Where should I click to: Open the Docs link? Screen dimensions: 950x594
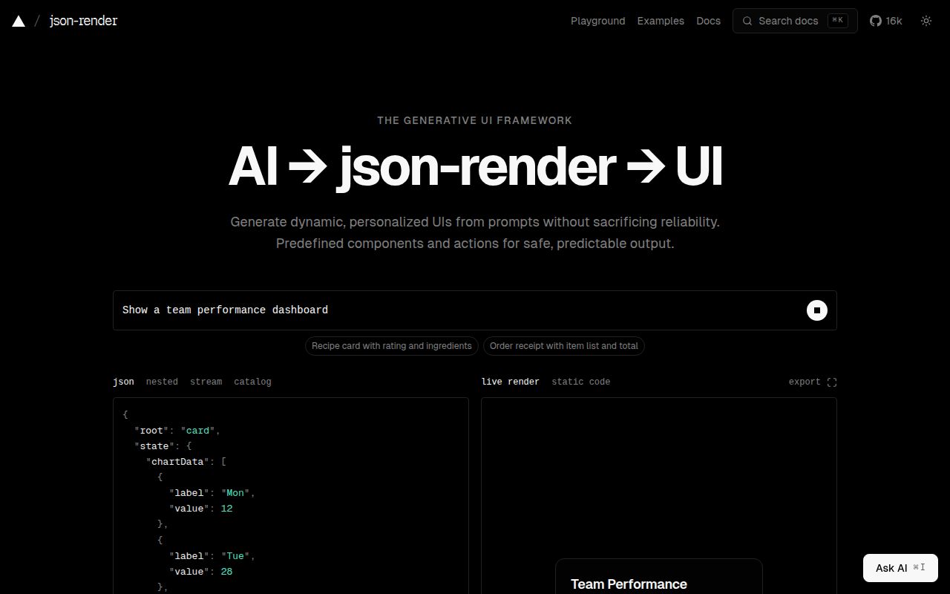708,21
